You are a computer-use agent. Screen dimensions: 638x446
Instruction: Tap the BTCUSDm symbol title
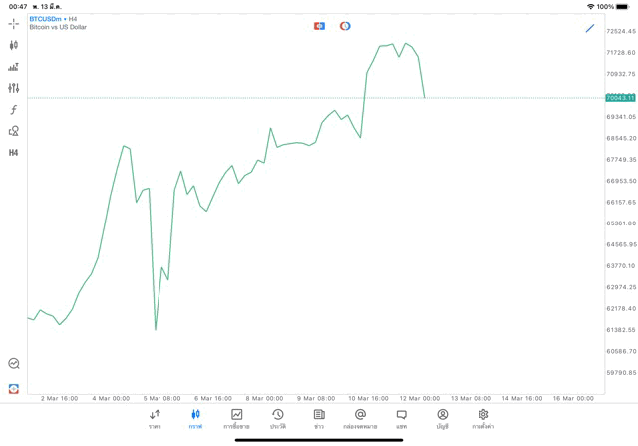click(x=46, y=19)
